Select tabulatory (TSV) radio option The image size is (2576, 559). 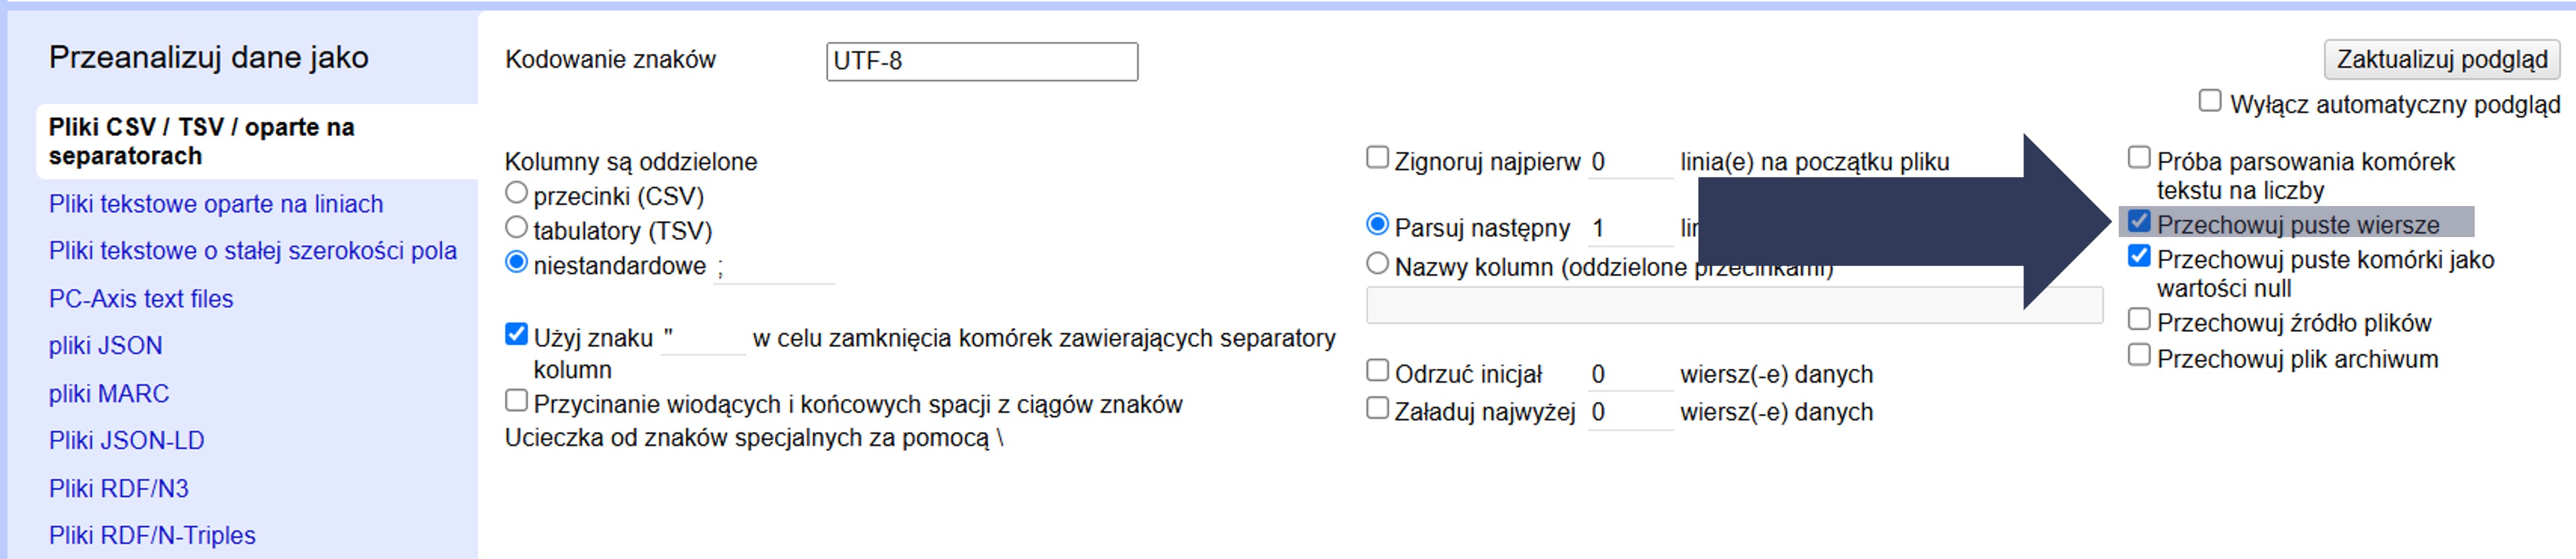click(x=516, y=228)
